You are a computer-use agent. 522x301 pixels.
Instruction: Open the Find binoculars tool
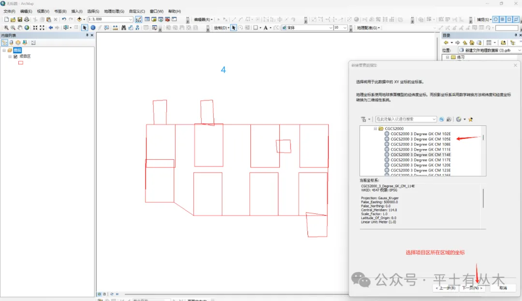pyautogui.click(x=124, y=28)
